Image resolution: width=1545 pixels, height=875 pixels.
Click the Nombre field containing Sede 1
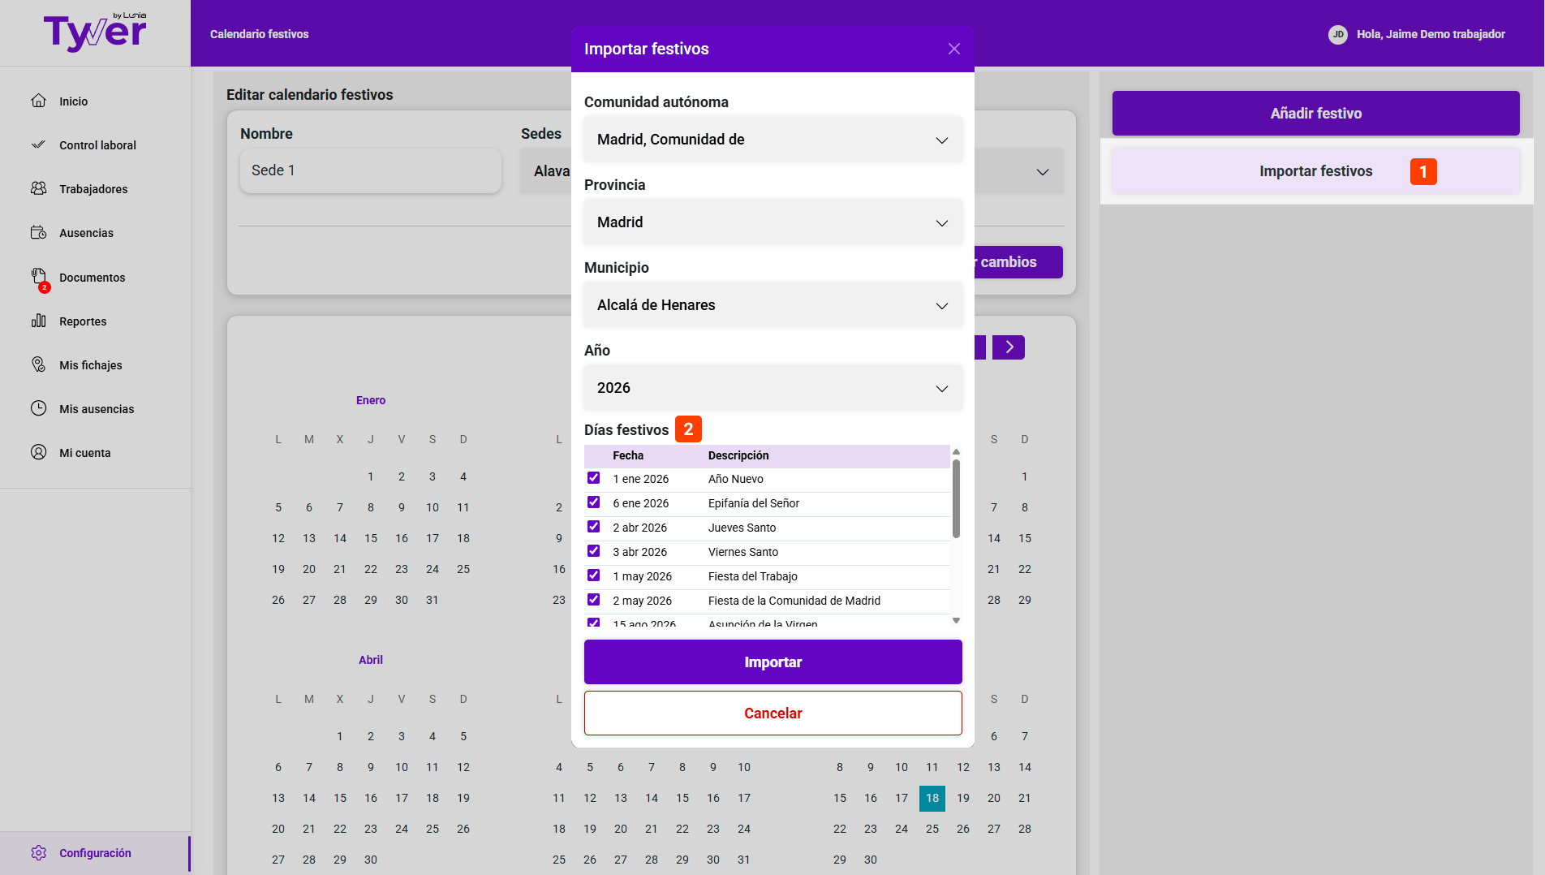371,170
